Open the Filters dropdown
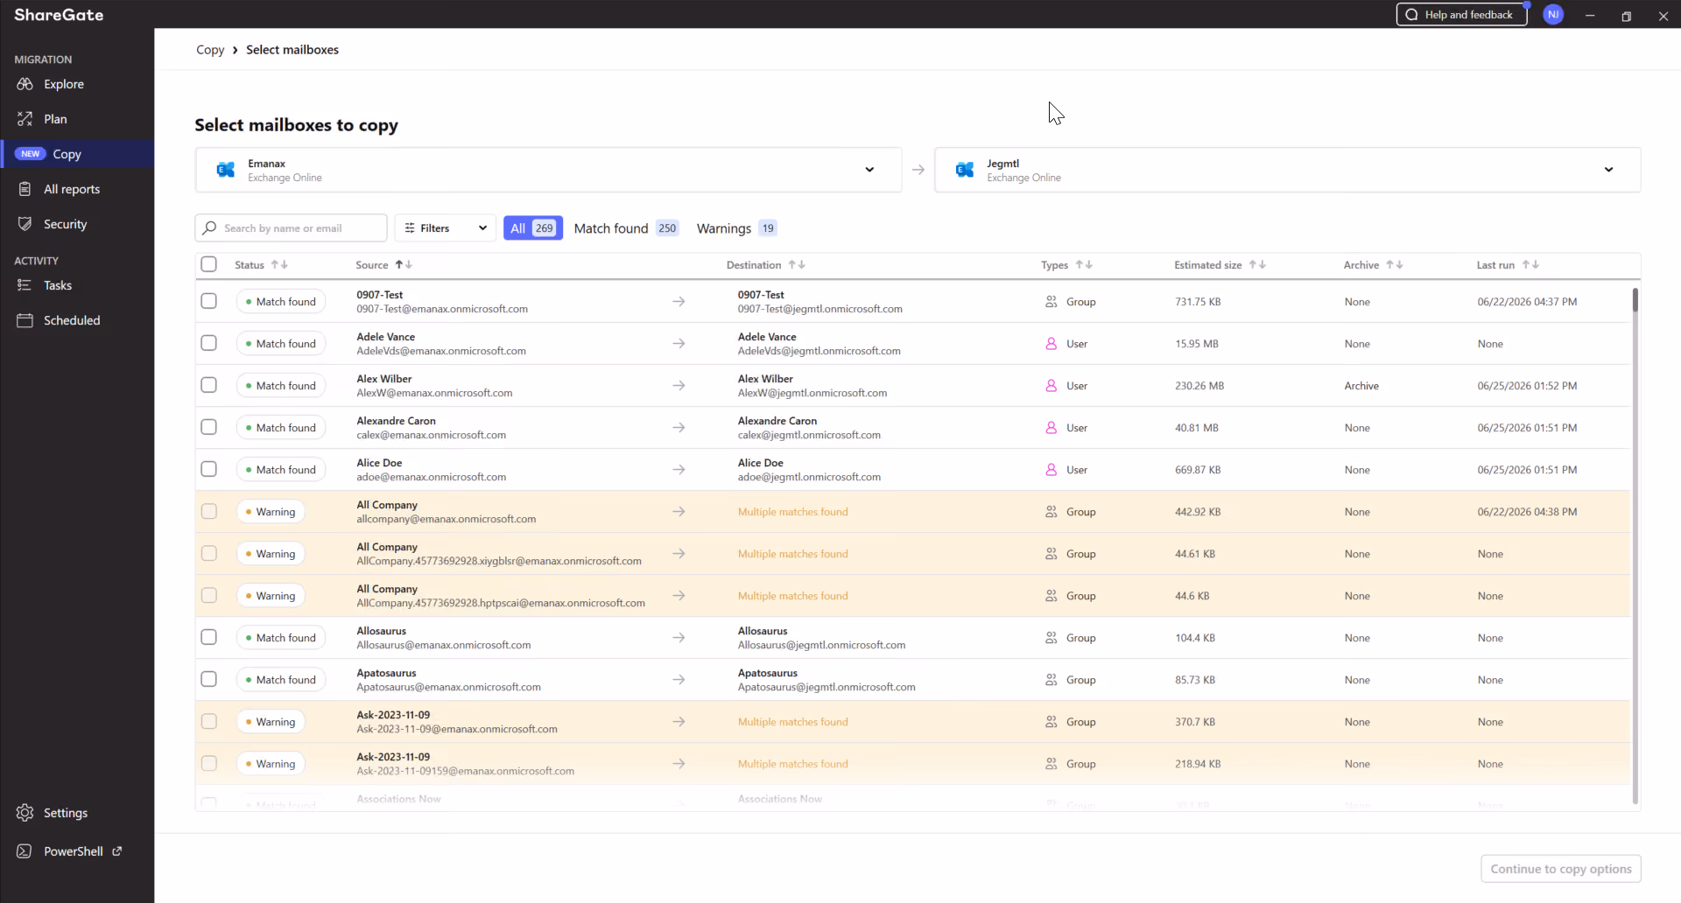1681x903 pixels. [x=445, y=228]
